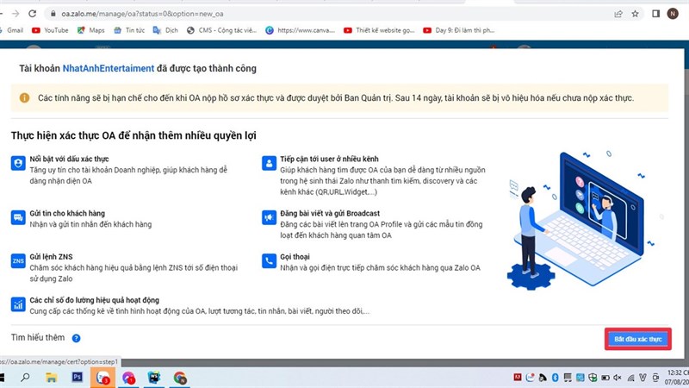Click the orange warning icon in the notice banner
The width and height of the screenshot is (689, 388).
(x=24, y=98)
